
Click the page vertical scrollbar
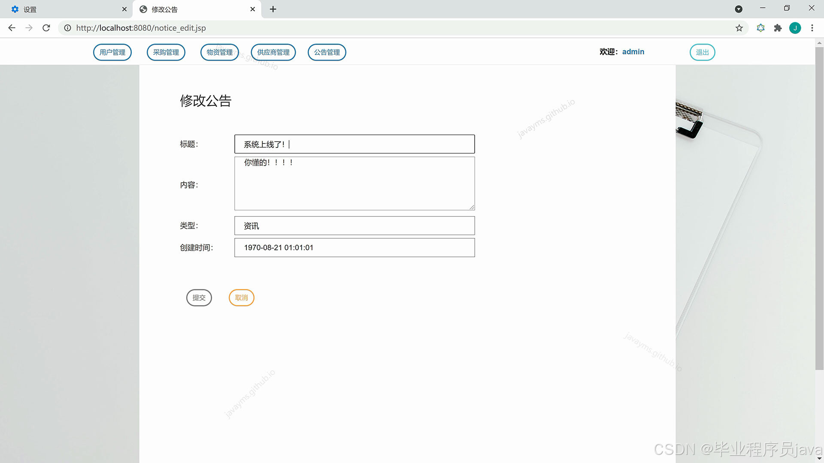[819, 208]
